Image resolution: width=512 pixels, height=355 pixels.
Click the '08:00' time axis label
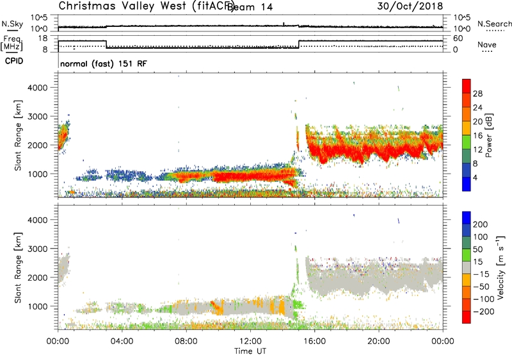[x=186, y=342]
